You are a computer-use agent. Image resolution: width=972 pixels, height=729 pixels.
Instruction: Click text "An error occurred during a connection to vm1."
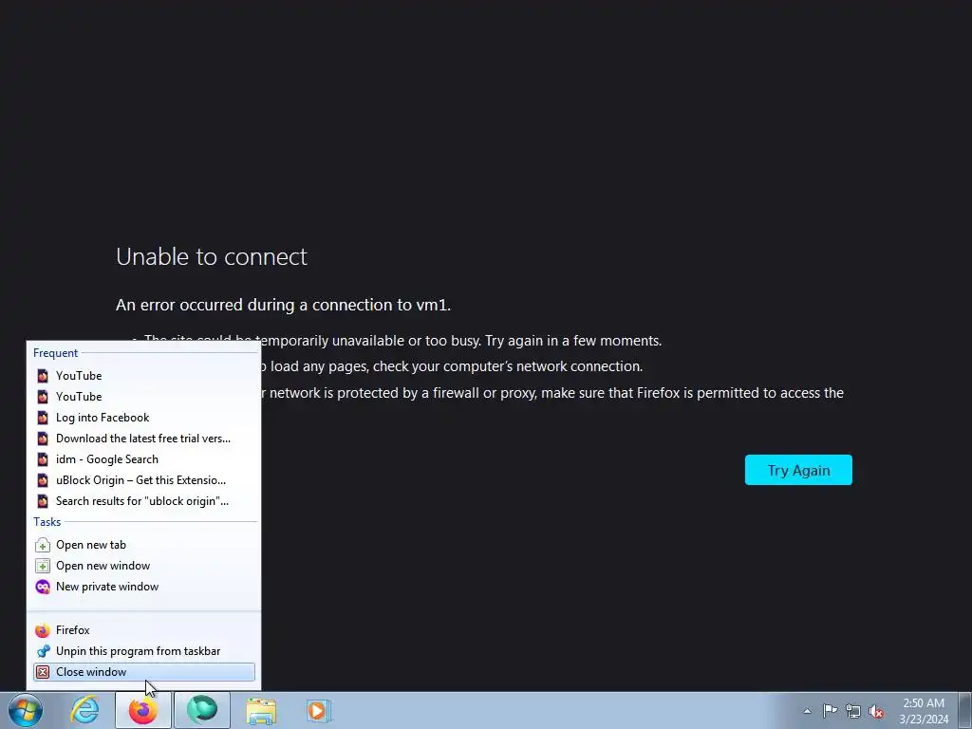click(x=283, y=305)
